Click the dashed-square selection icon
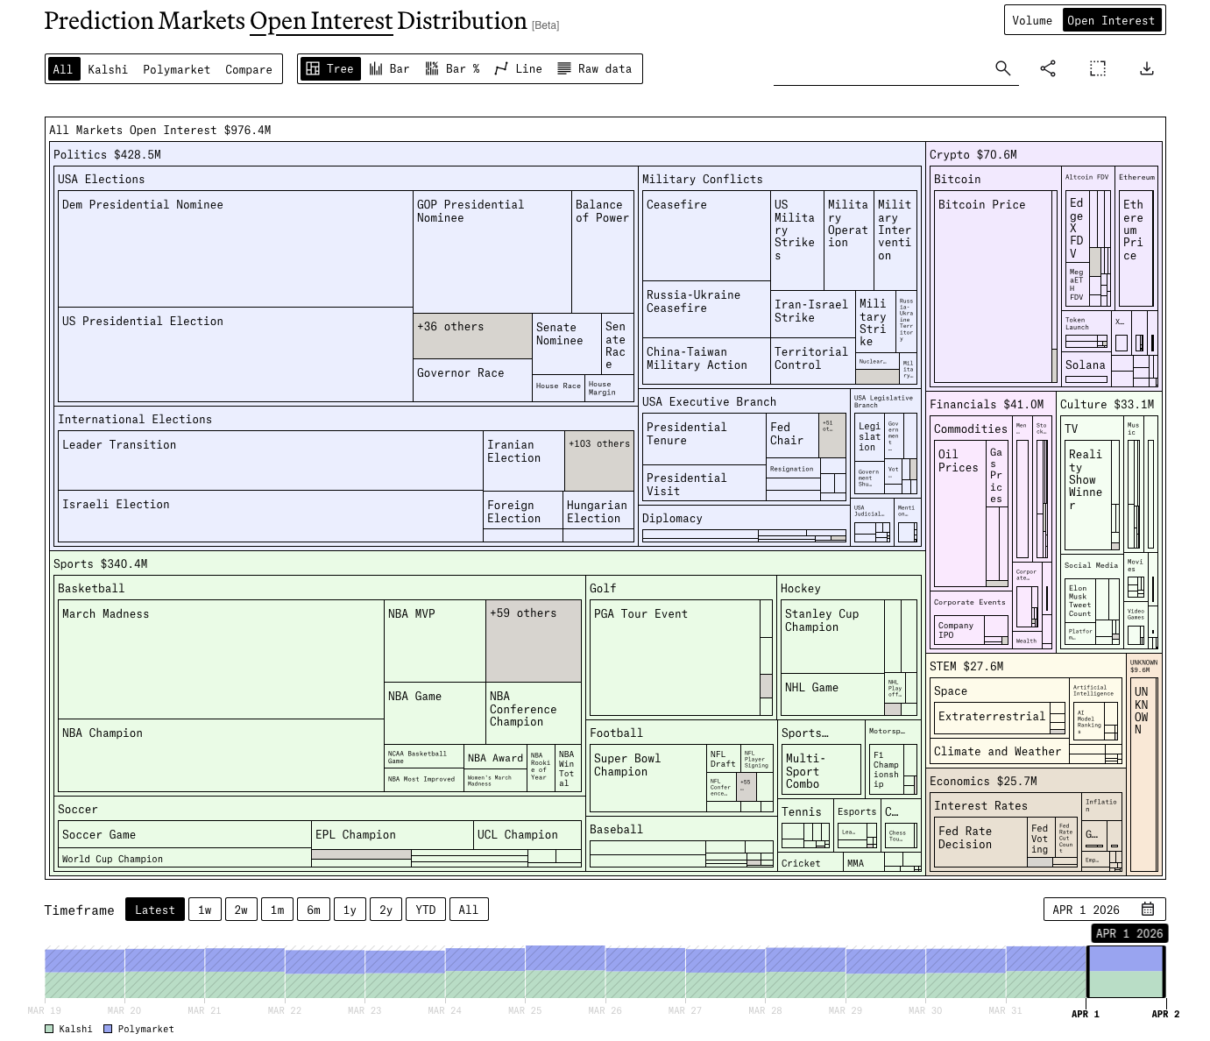Image resolution: width=1210 pixels, height=1041 pixels. coord(1097,68)
